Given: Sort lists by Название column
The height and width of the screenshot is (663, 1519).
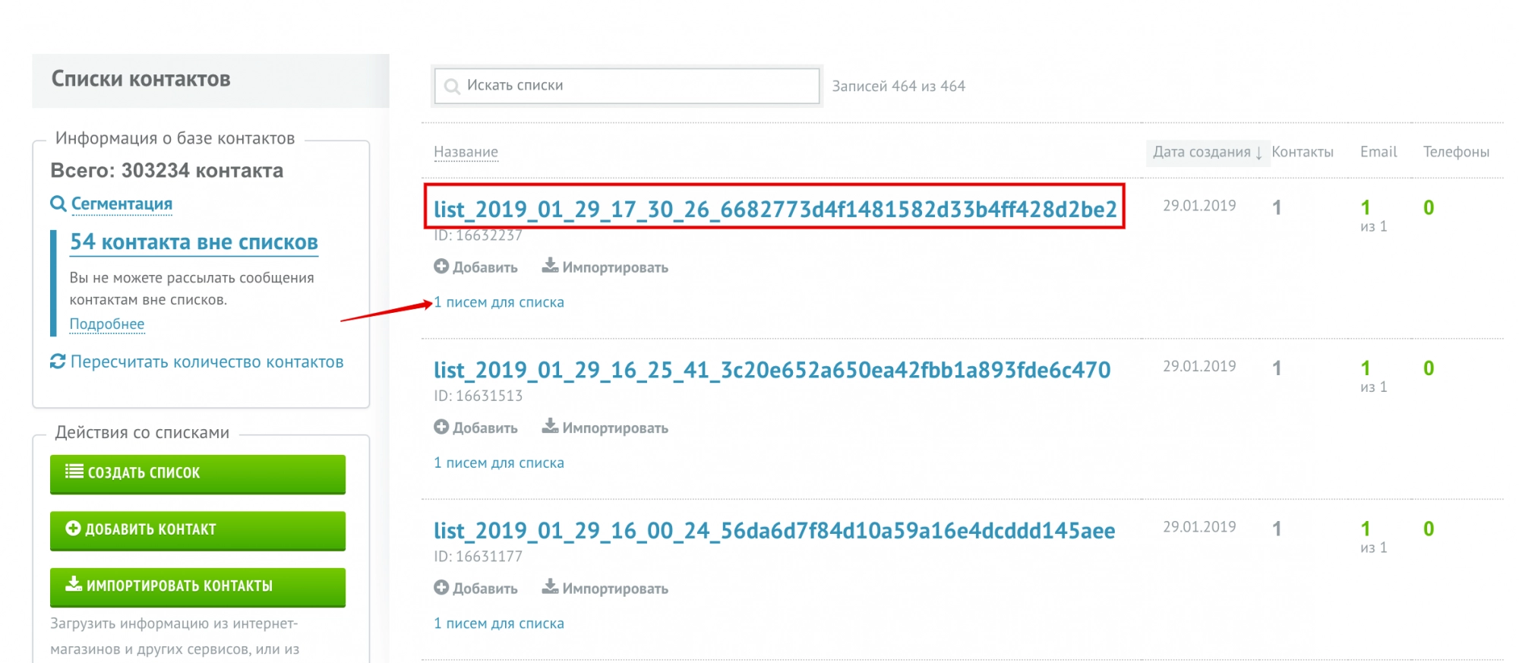Looking at the screenshot, I should pyautogui.click(x=466, y=152).
